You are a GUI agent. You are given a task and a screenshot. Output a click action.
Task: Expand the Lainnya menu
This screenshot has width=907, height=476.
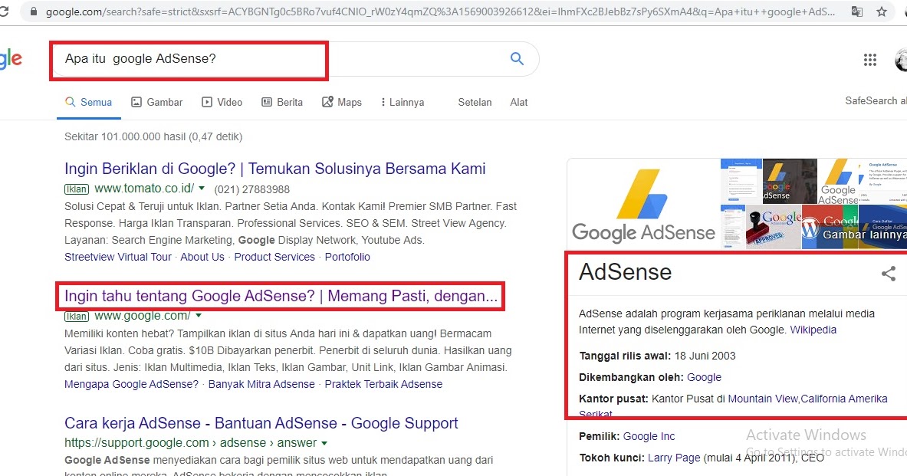403,103
